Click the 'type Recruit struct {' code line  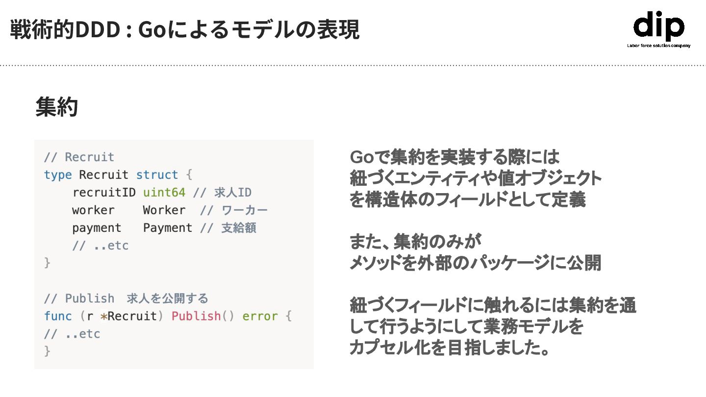118,175
